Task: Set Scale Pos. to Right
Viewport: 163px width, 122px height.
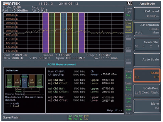Action: coord(155,92)
